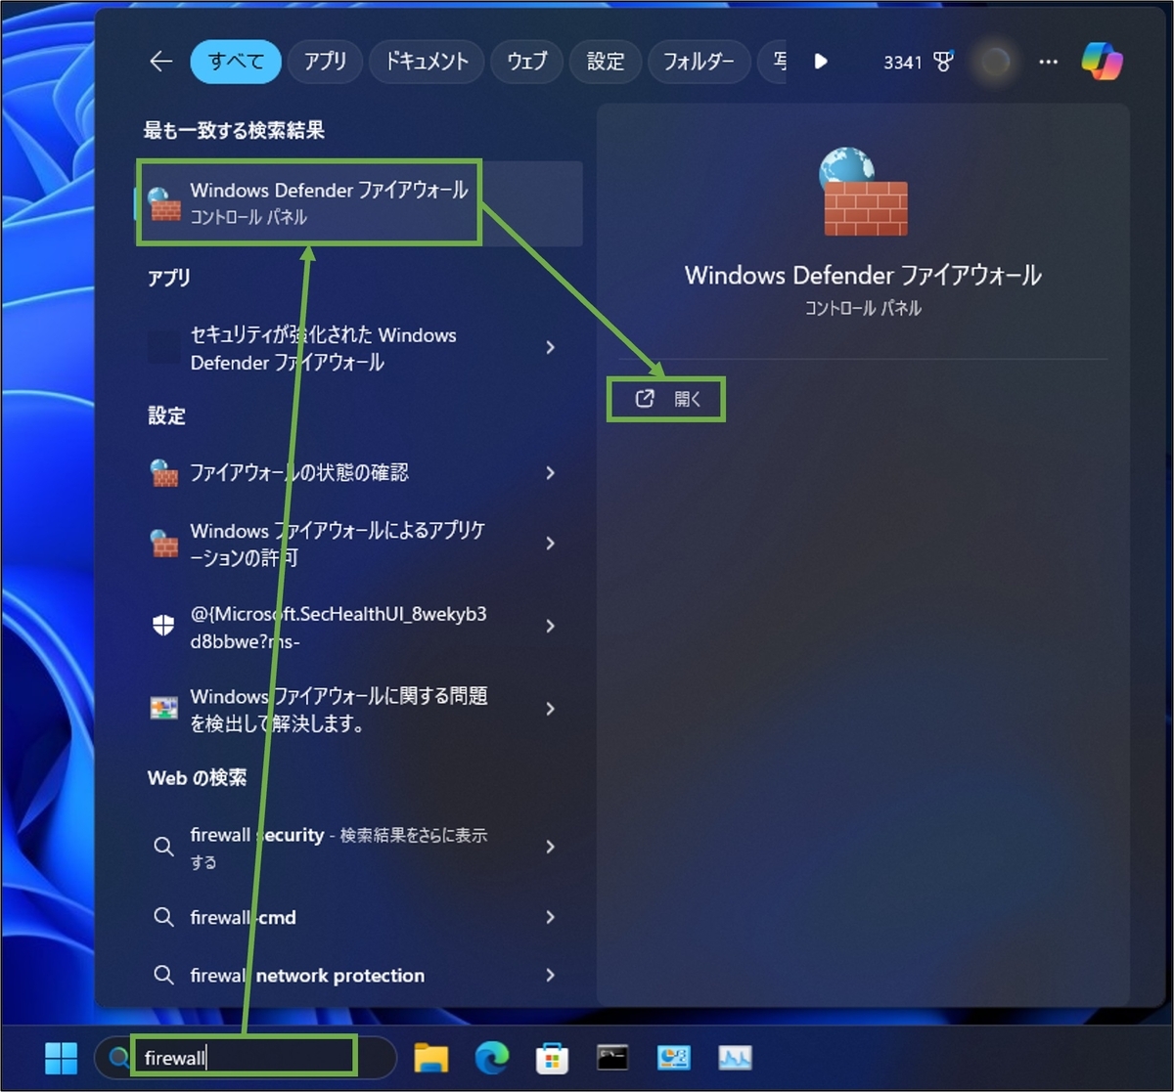
Task: Expand セキュリティが強化された Windows Defender result chevron
Action: point(551,348)
